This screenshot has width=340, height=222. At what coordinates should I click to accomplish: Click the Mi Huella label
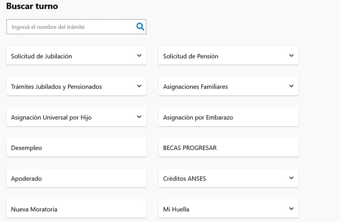point(176,209)
